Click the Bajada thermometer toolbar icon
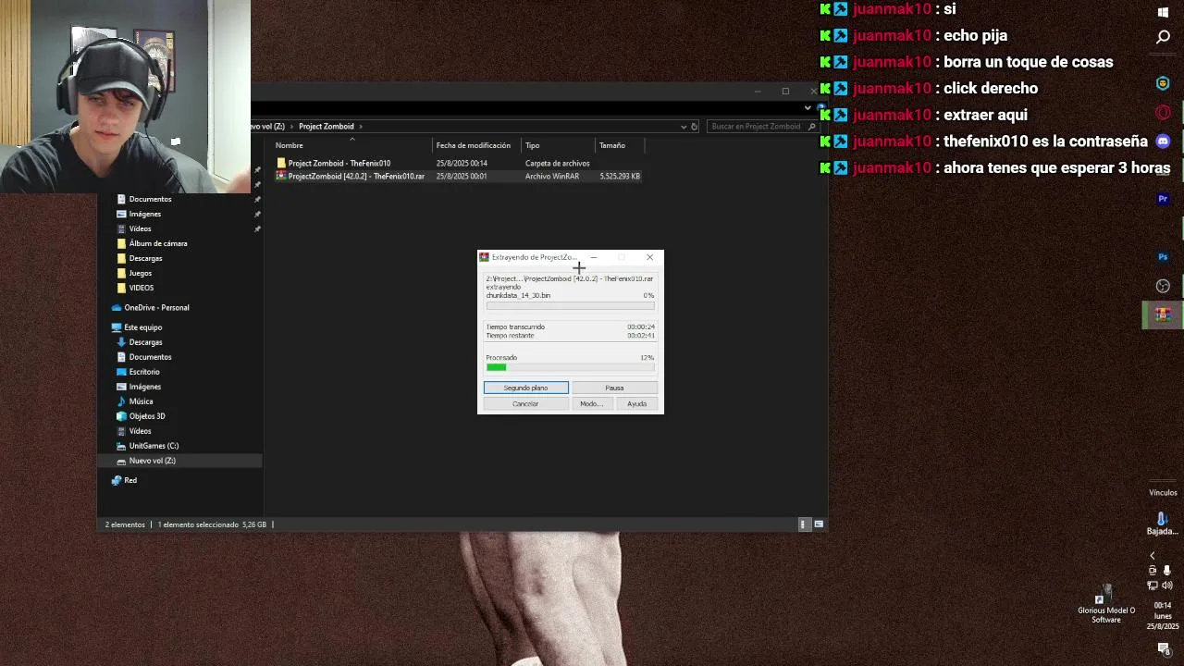Screen dimensions: 1184x666 click(1163, 524)
